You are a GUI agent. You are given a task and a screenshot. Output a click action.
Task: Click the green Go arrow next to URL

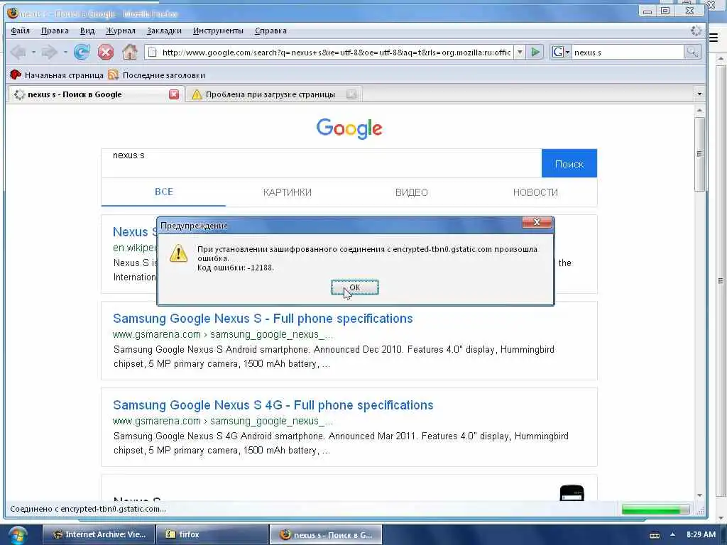(535, 52)
